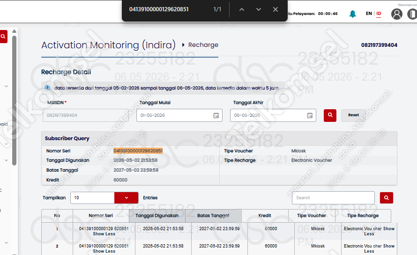Open the Tanggal Mulai date field

coord(179,115)
